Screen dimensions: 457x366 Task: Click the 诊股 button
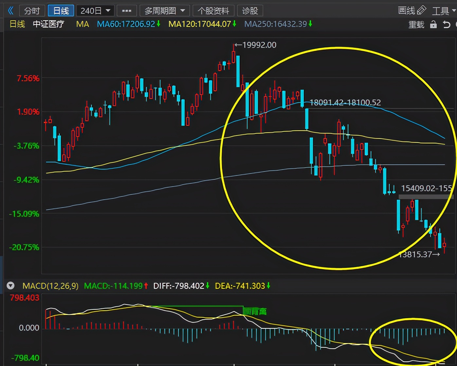coord(250,11)
